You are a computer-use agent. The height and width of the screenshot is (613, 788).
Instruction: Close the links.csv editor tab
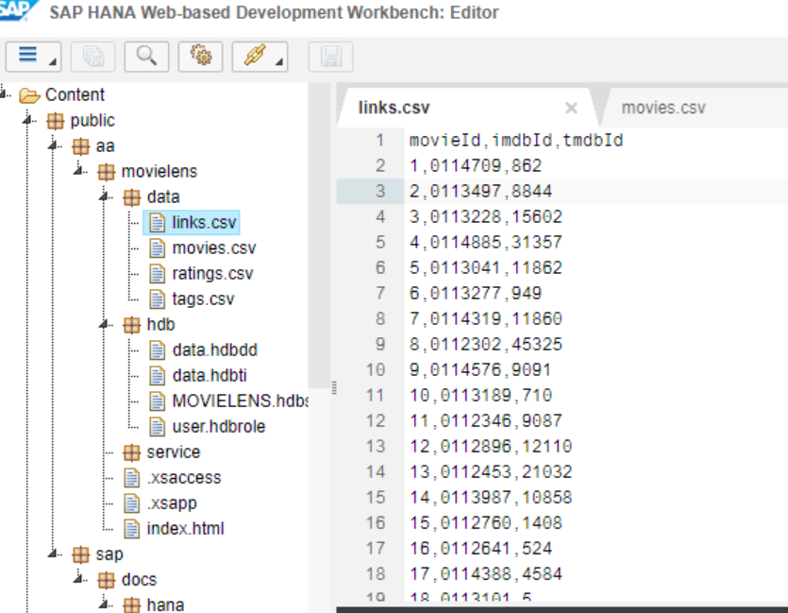tap(571, 107)
